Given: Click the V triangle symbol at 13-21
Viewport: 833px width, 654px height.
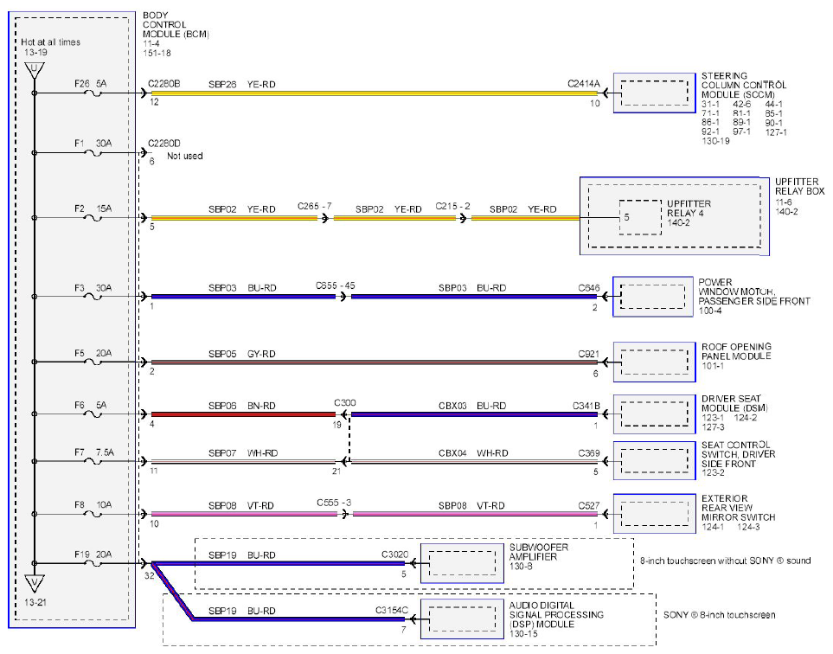Looking at the screenshot, I should pyautogui.click(x=35, y=584).
